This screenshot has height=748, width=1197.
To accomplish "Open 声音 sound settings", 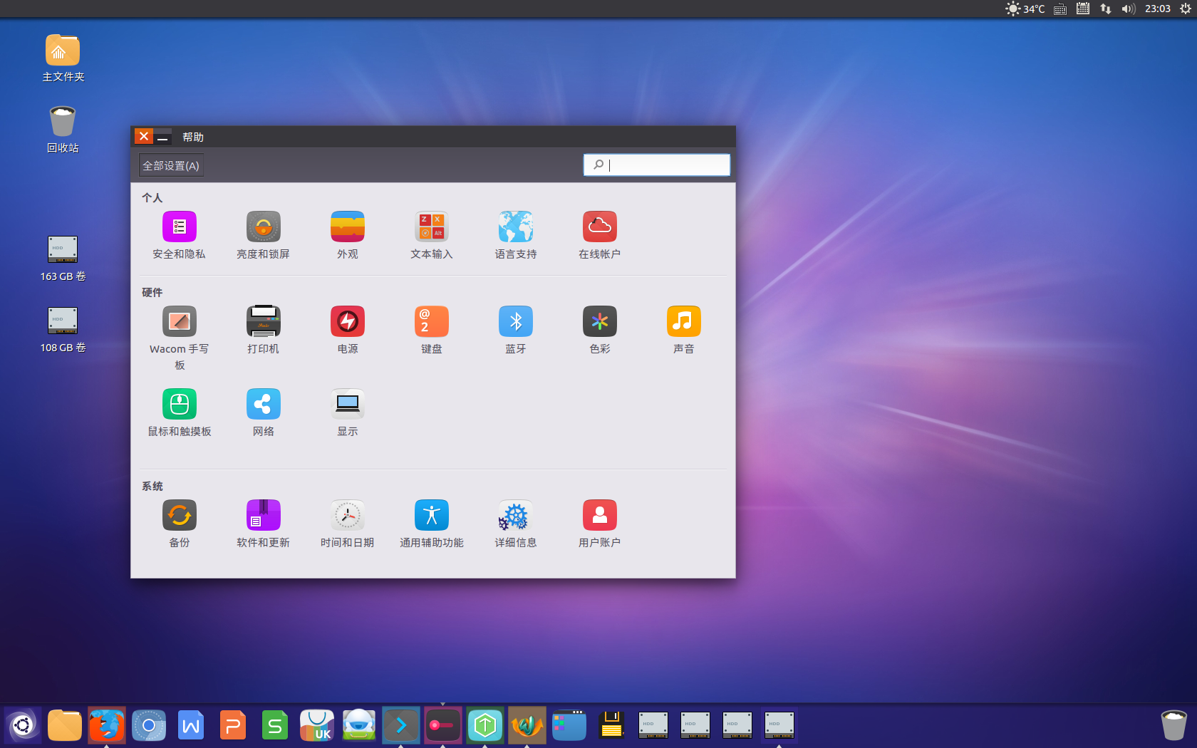I will pos(684,330).
